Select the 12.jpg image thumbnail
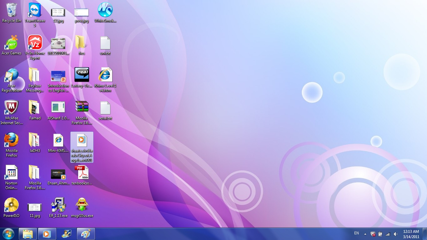This screenshot has width=427, height=240. [58, 12]
